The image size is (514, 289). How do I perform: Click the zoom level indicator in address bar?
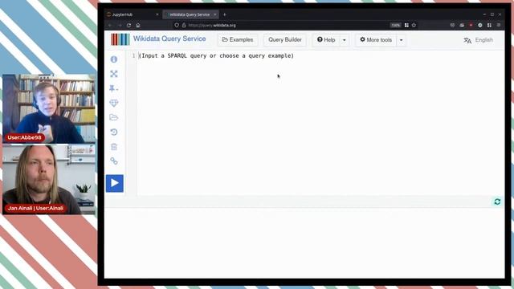[x=396, y=25]
